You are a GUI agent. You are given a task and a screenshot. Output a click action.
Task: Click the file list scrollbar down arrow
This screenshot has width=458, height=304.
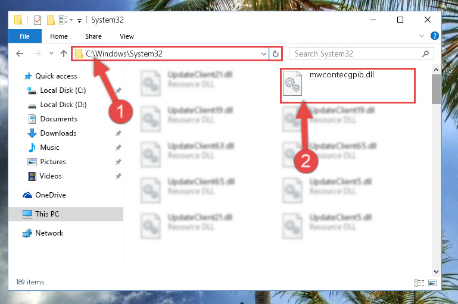[x=436, y=272]
